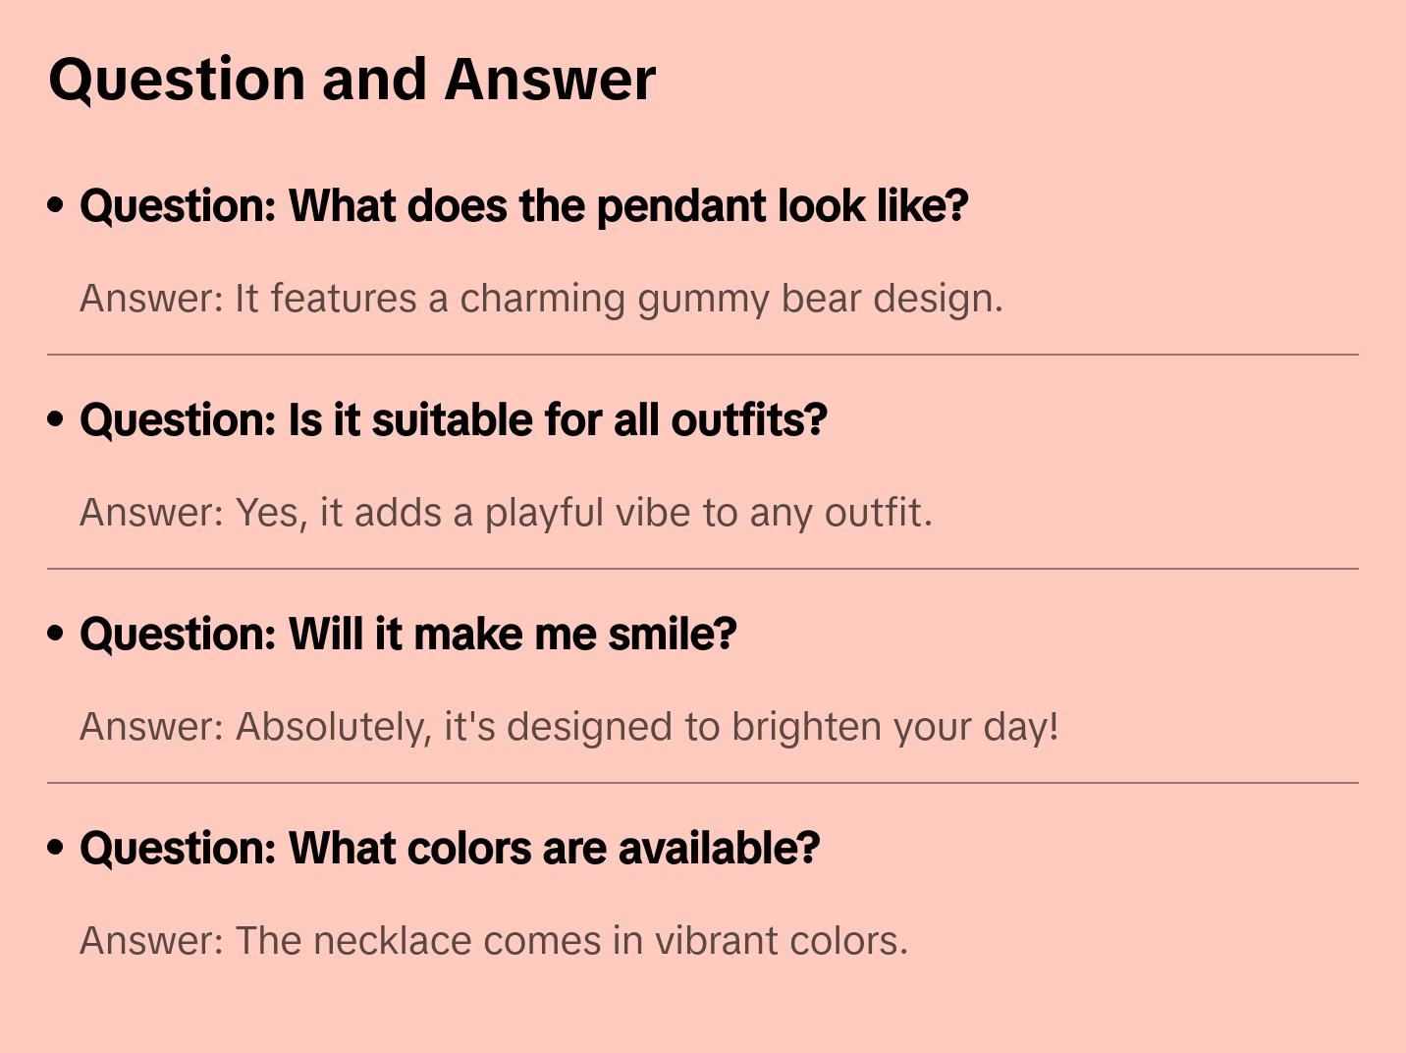Click divider above the colors question
1406x1053 pixels.
[x=703, y=783]
